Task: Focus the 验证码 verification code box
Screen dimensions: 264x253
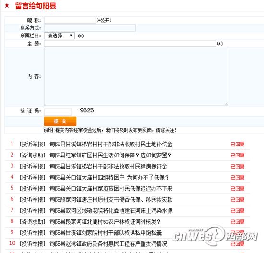Action: pos(58,112)
